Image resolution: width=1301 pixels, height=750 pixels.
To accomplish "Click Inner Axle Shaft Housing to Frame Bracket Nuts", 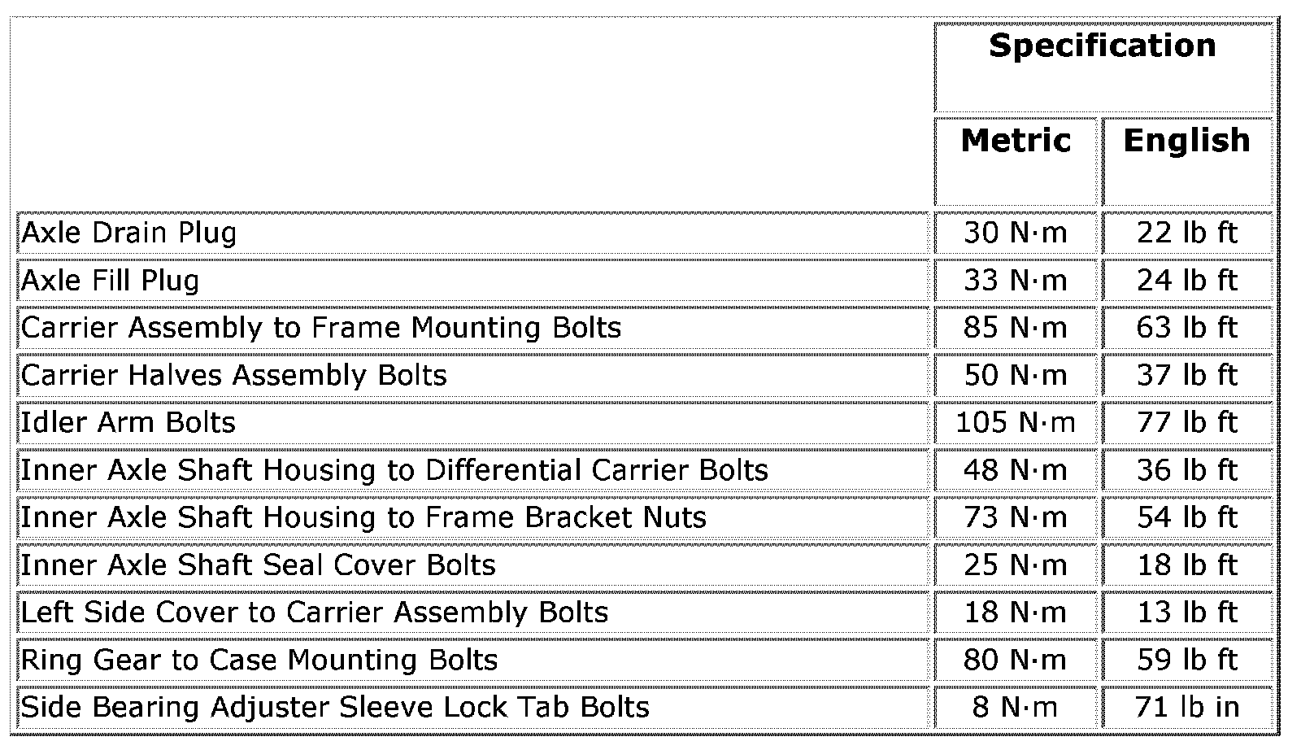I will (x=363, y=517).
